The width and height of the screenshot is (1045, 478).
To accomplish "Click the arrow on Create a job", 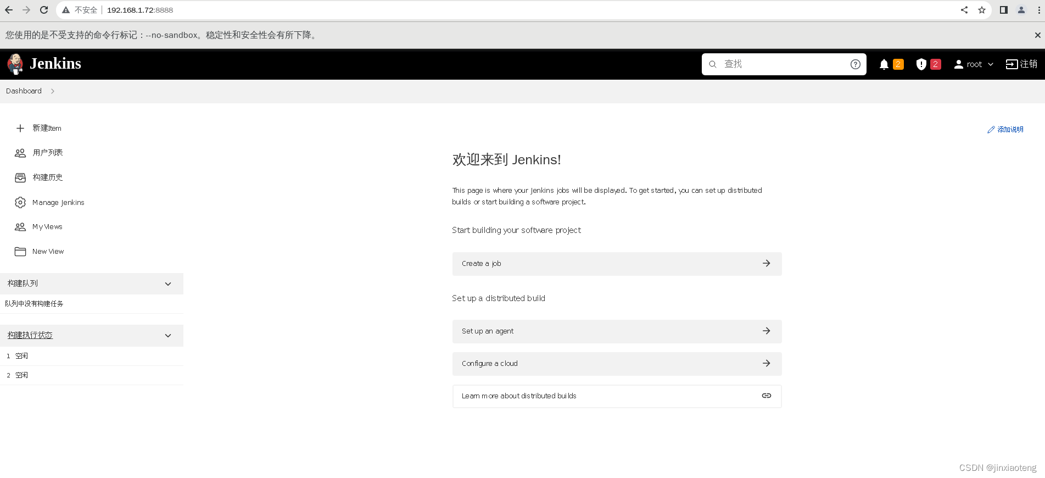I will pos(767,264).
